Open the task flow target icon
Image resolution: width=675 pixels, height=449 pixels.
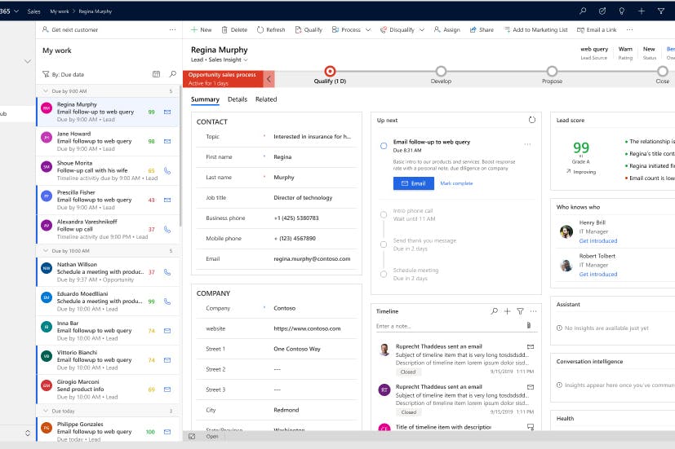[602, 11]
